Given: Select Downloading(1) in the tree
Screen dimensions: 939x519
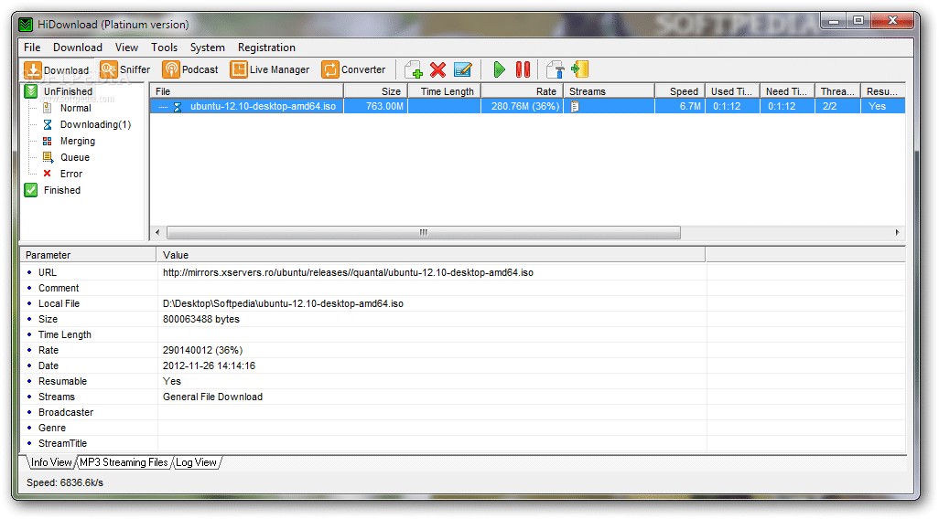Looking at the screenshot, I should [x=95, y=124].
